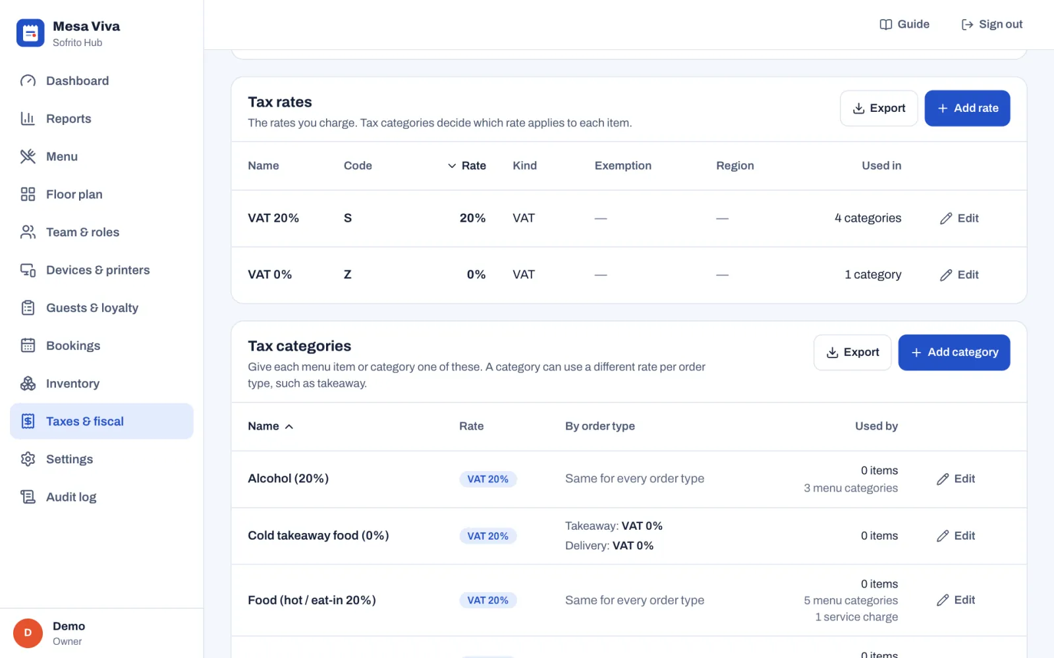Screen dimensions: 1054x658
Task: Click the Audit log icon
Action: click(x=28, y=497)
